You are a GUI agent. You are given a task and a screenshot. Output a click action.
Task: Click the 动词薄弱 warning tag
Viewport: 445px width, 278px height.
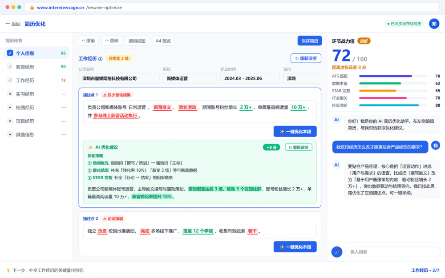point(113,219)
